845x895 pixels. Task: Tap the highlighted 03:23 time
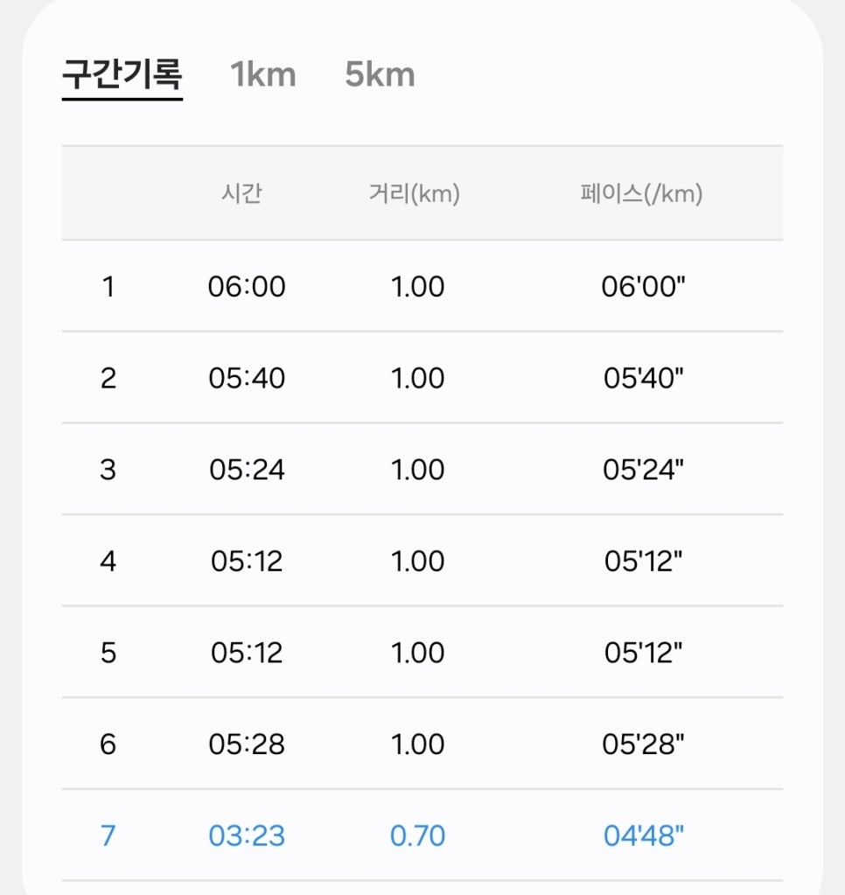pos(247,836)
